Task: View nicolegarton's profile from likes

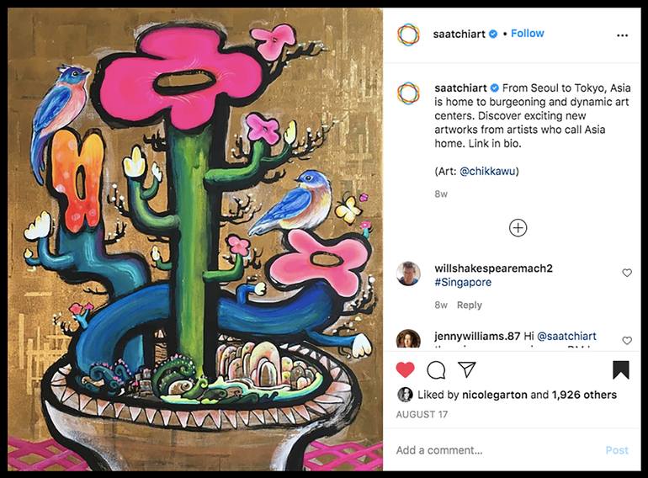Action: [x=494, y=395]
